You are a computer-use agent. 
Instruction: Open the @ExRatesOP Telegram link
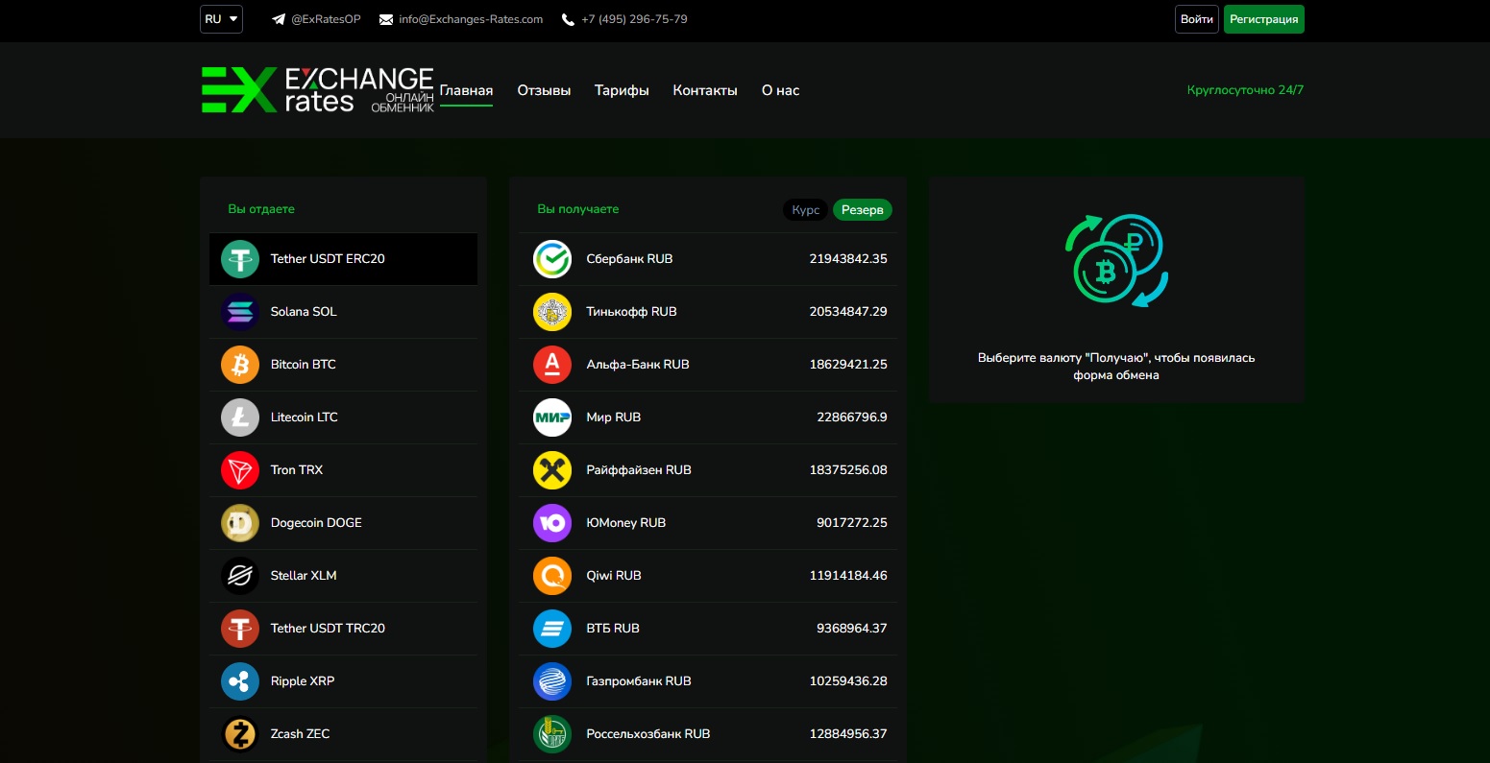326,19
